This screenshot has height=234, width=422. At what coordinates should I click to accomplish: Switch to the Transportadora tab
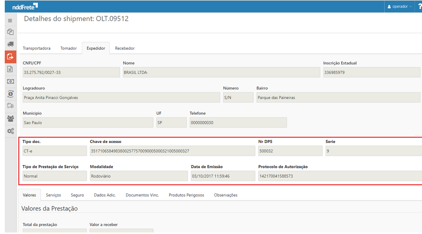[37, 48]
